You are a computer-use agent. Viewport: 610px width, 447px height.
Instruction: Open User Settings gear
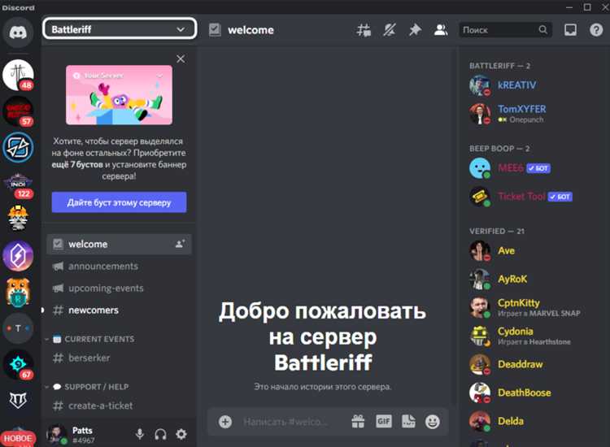click(181, 434)
